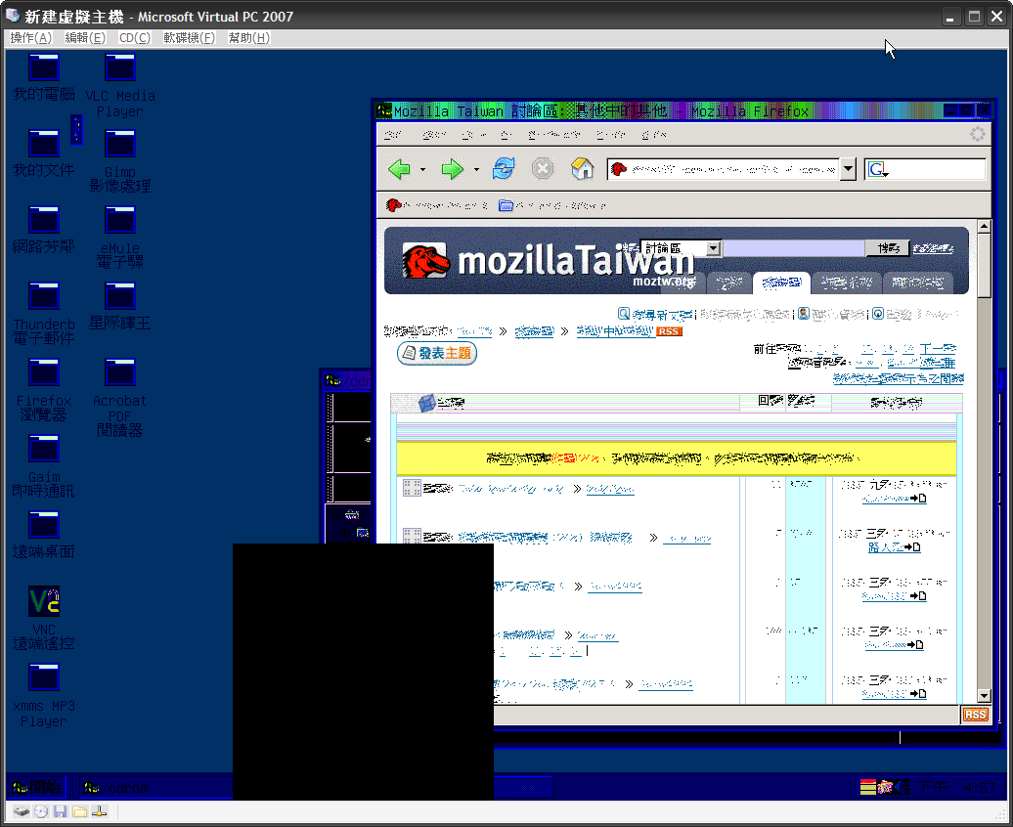Click the green Forward arrow in Firefox
Screen dimensions: 1013x827
pyautogui.click(x=452, y=169)
